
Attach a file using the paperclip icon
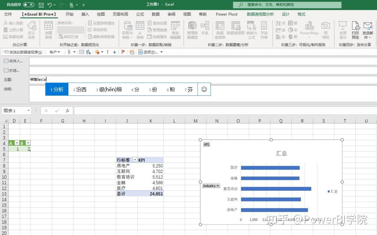(x=69, y=52)
